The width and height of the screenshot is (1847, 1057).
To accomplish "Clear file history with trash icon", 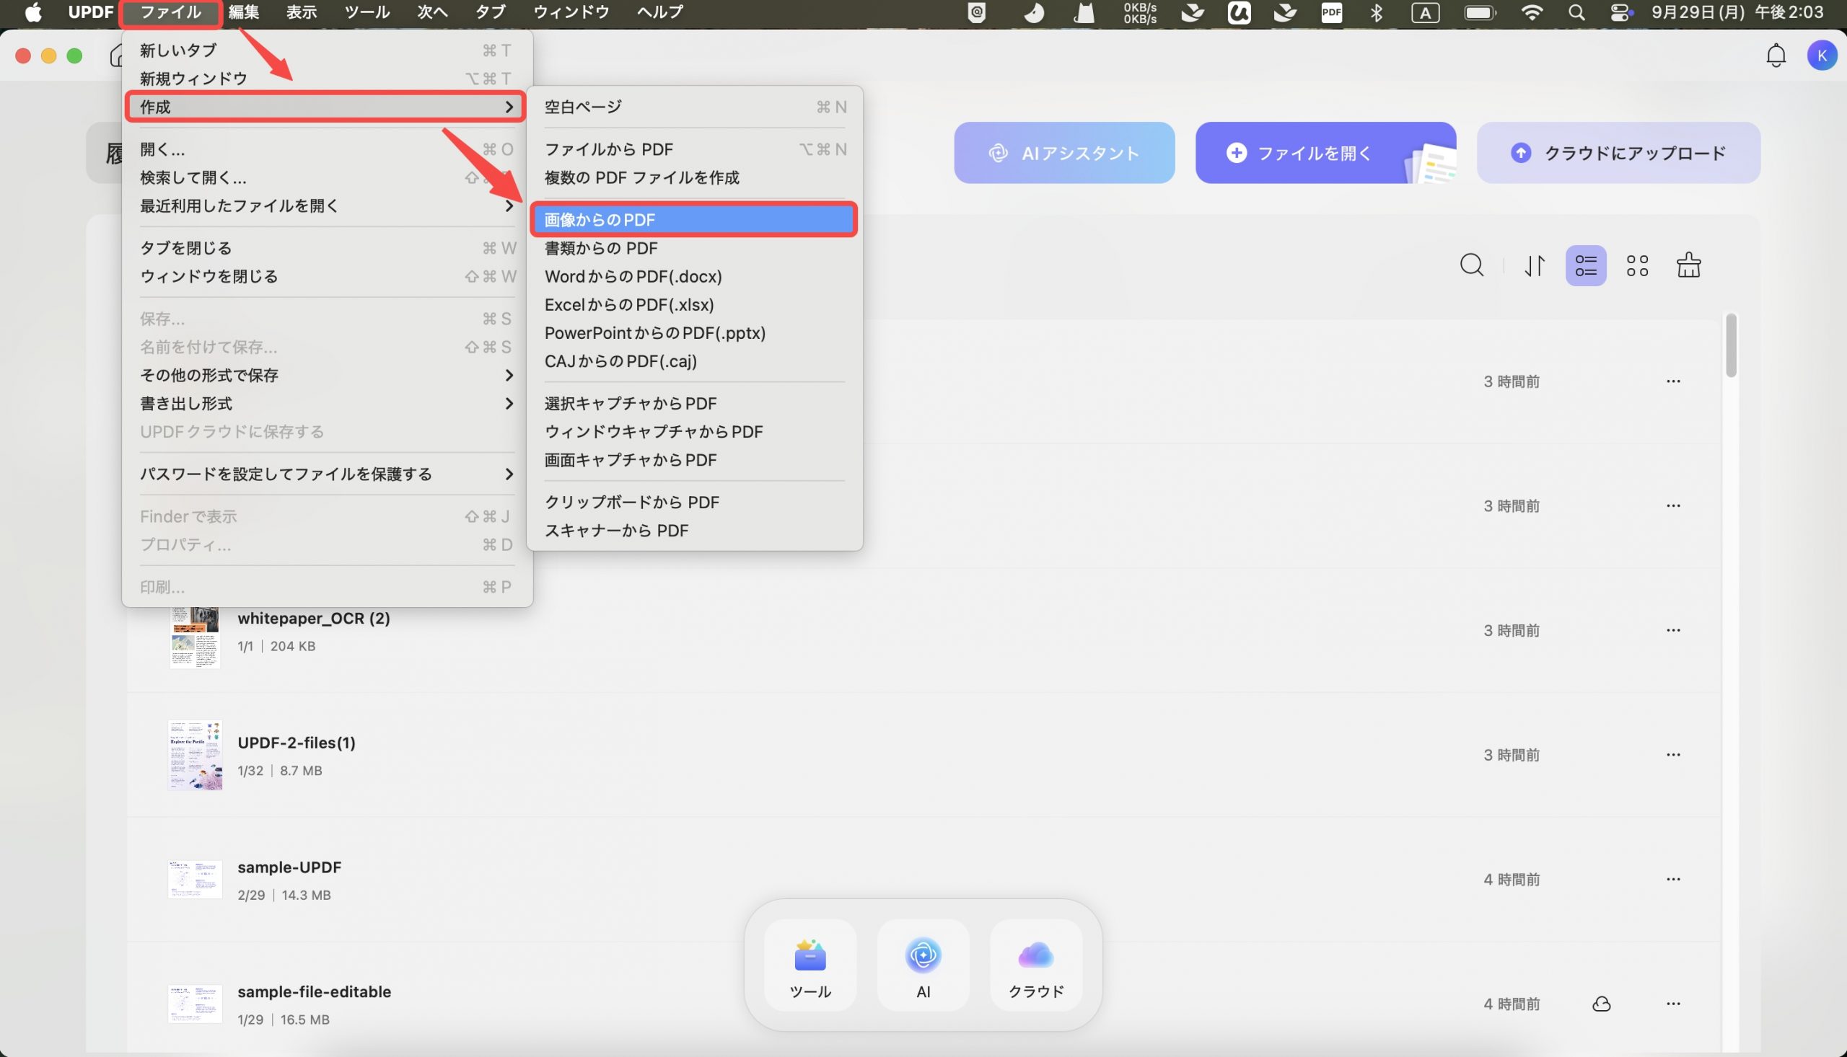I will [x=1689, y=265].
